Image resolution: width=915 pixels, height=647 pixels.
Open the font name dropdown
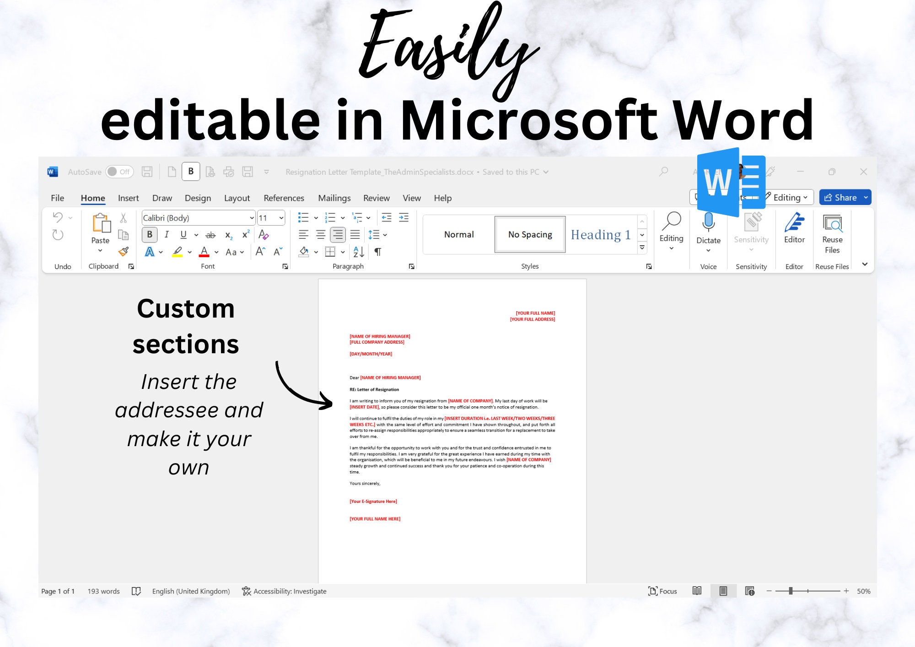pyautogui.click(x=251, y=218)
